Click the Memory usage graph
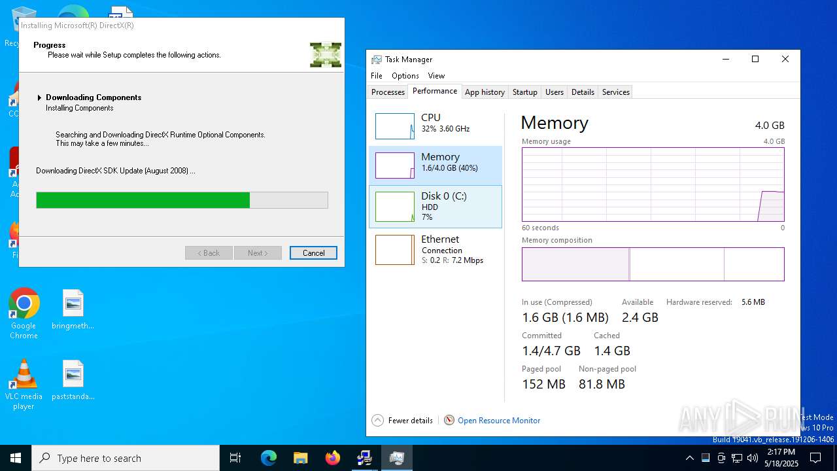This screenshot has width=837, height=471. [653, 184]
